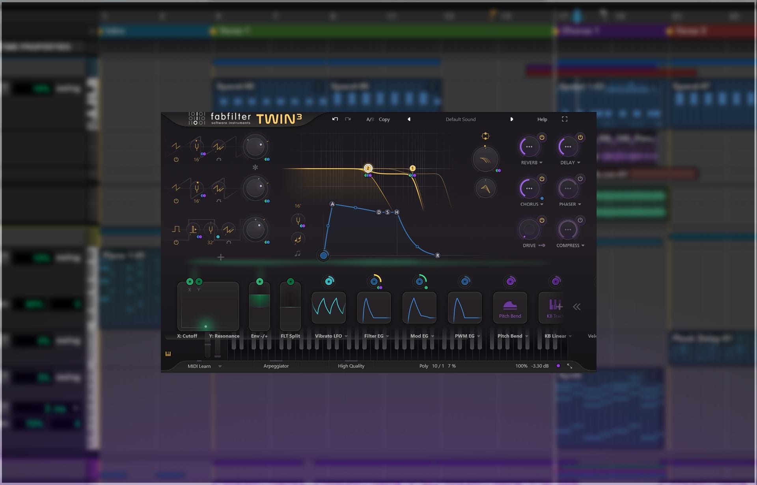Click the third oscillator's square waveform icon
The image size is (757, 485).
[x=176, y=229]
